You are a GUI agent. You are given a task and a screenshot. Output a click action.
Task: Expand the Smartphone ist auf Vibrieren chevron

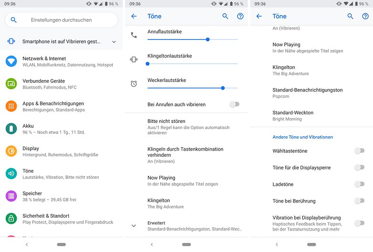pyautogui.click(x=114, y=41)
